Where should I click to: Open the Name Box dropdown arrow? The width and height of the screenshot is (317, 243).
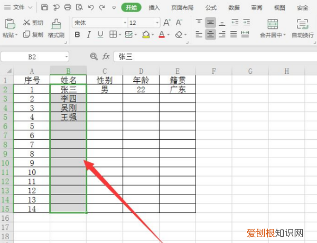(x=67, y=57)
